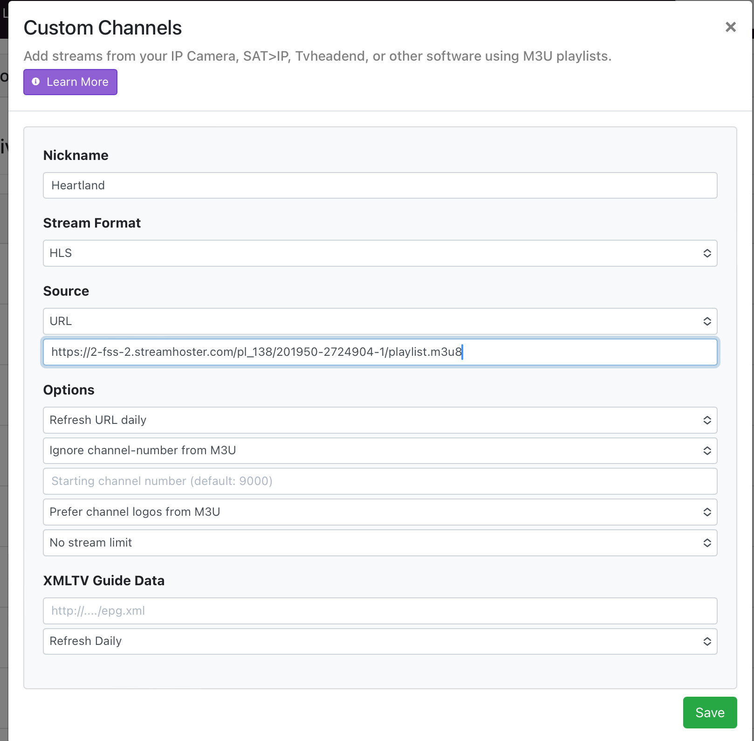Click the arrows icon on Source URL selector

coord(706,321)
